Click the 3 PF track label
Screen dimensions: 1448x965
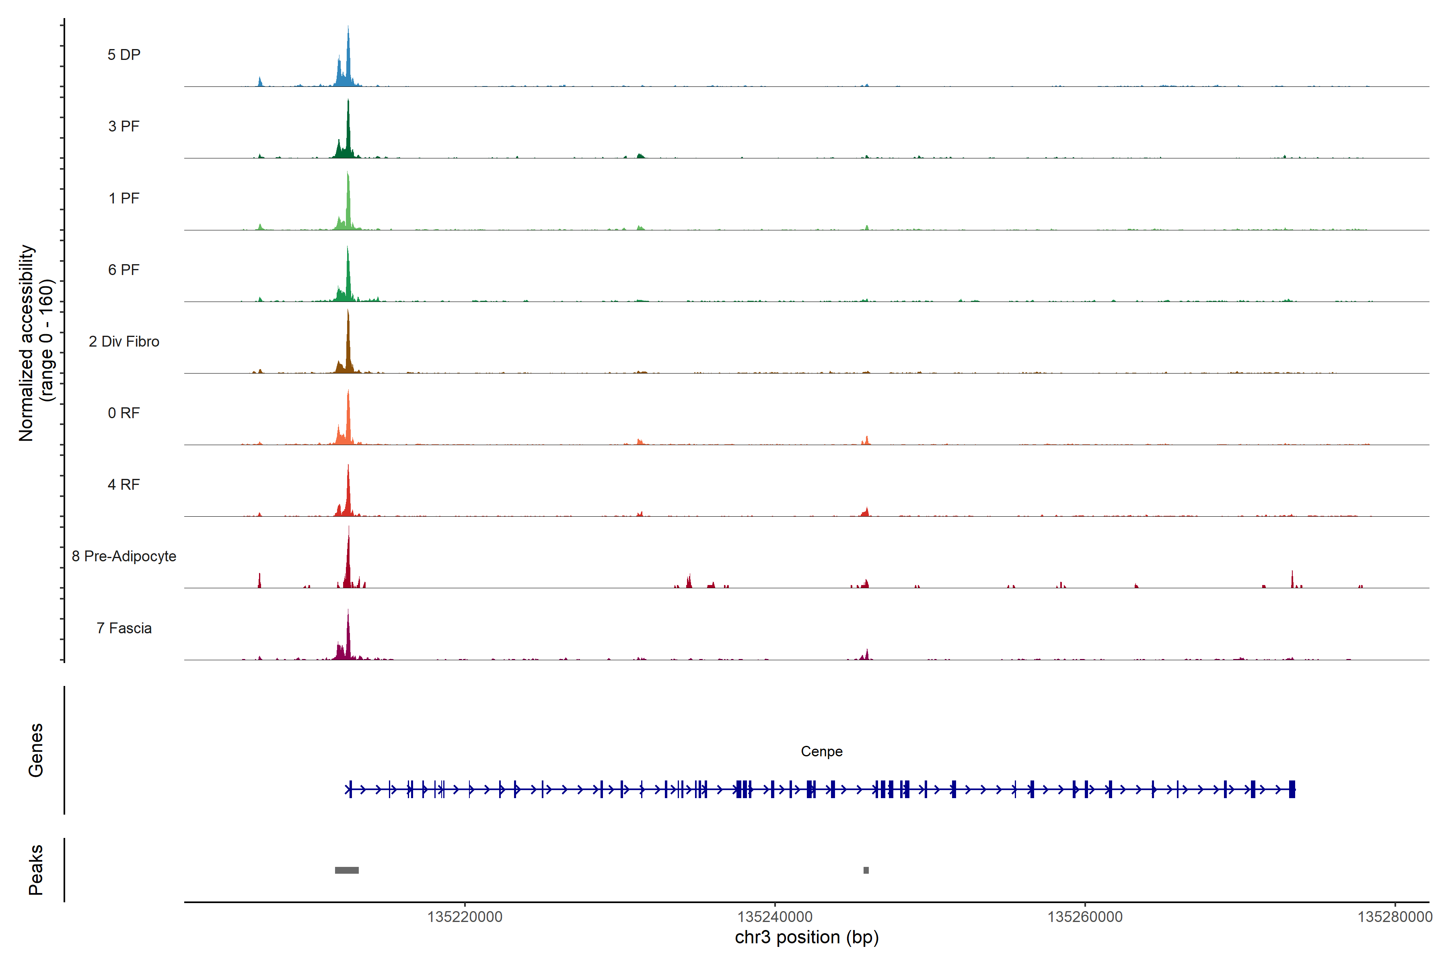pyautogui.click(x=124, y=126)
